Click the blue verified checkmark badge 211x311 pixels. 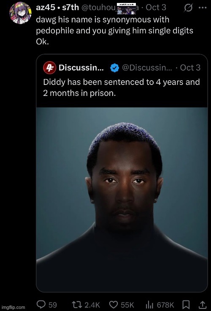click(114, 68)
